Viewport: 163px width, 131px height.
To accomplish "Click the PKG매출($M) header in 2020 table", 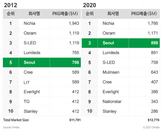I will (144, 14).
